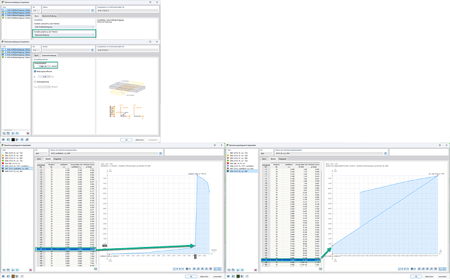Click printer icon in left chart toolbar
450x279 pixels.
[x=187, y=269]
